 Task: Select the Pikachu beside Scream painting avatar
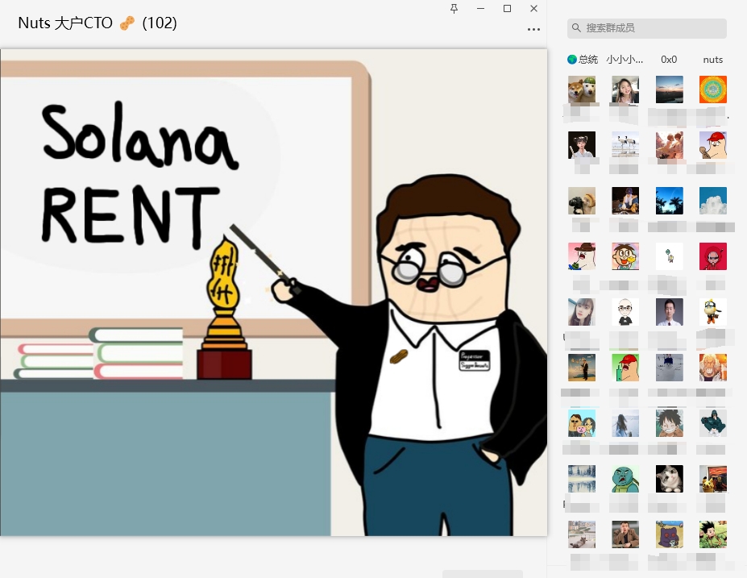(713, 479)
